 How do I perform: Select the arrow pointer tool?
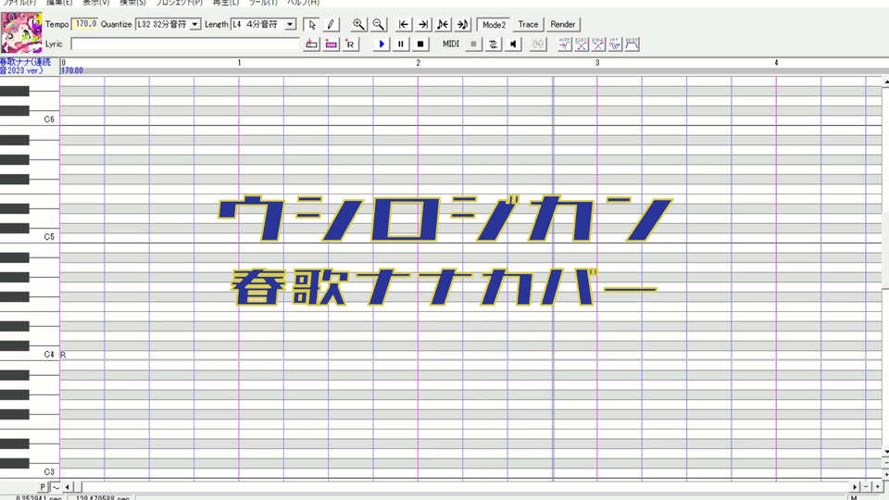click(x=311, y=24)
